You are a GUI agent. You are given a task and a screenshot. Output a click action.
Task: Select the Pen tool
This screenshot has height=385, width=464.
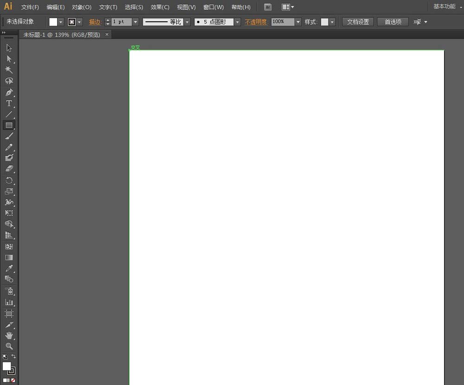(9, 92)
